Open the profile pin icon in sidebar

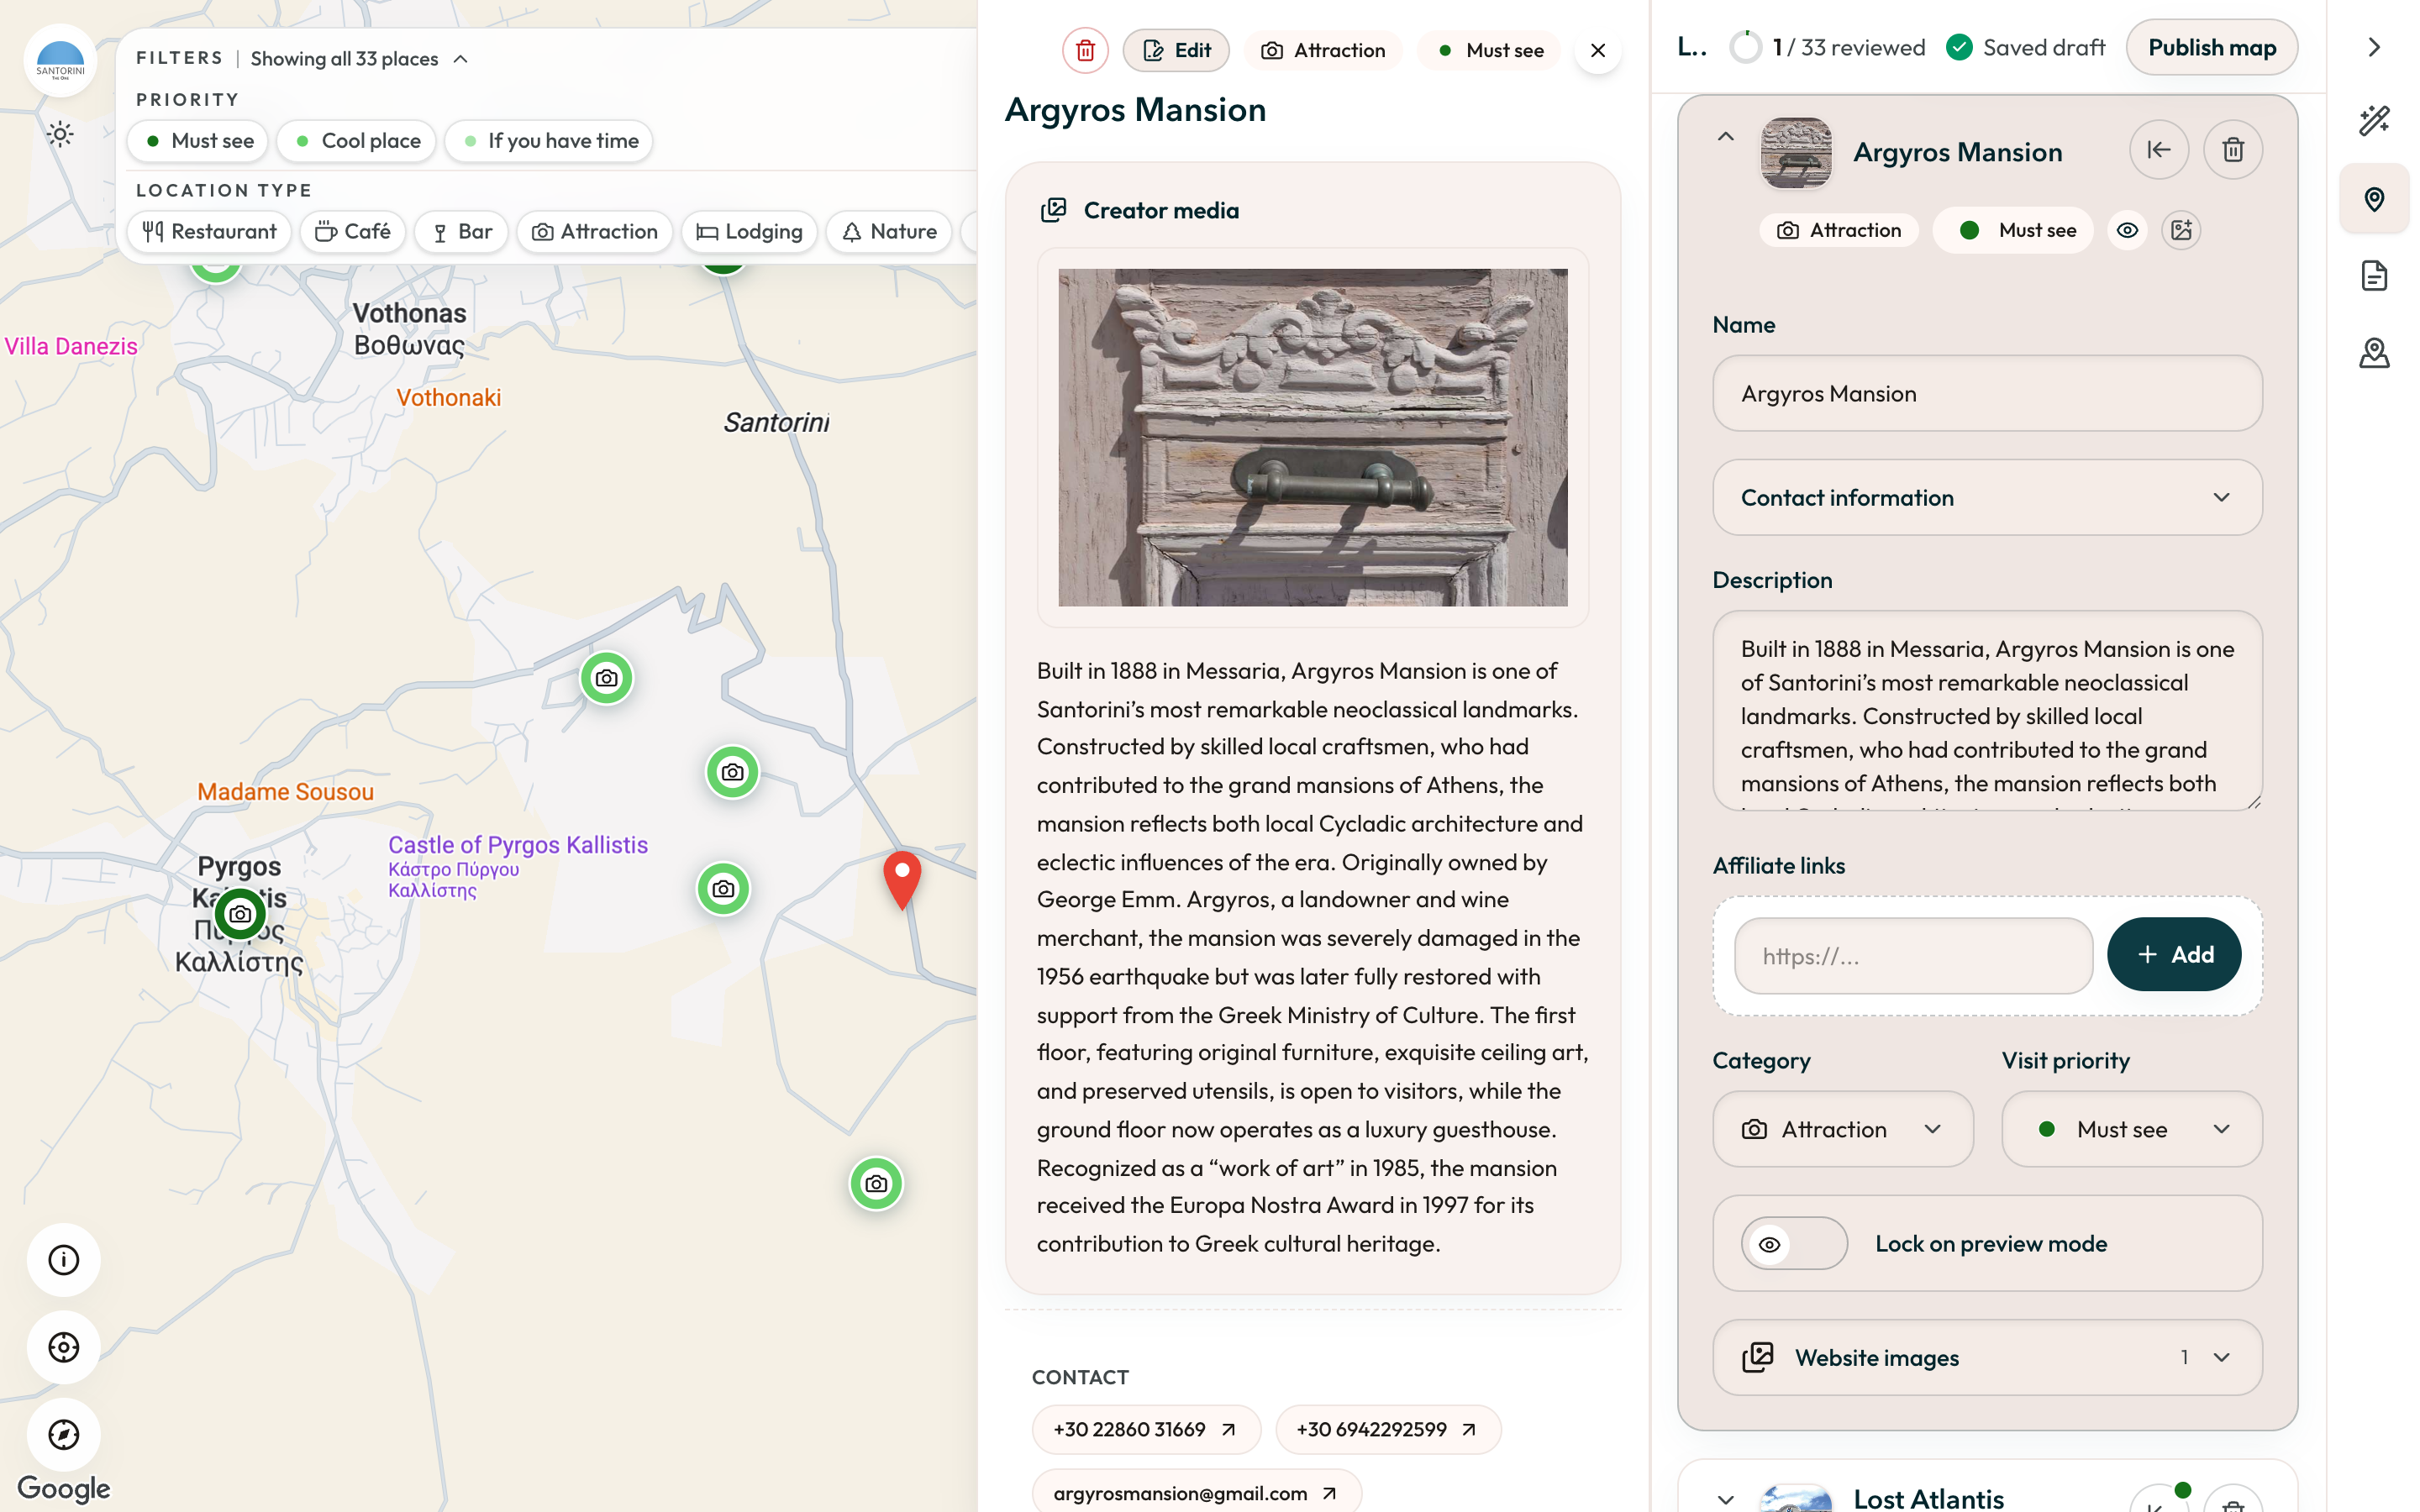[2374, 353]
